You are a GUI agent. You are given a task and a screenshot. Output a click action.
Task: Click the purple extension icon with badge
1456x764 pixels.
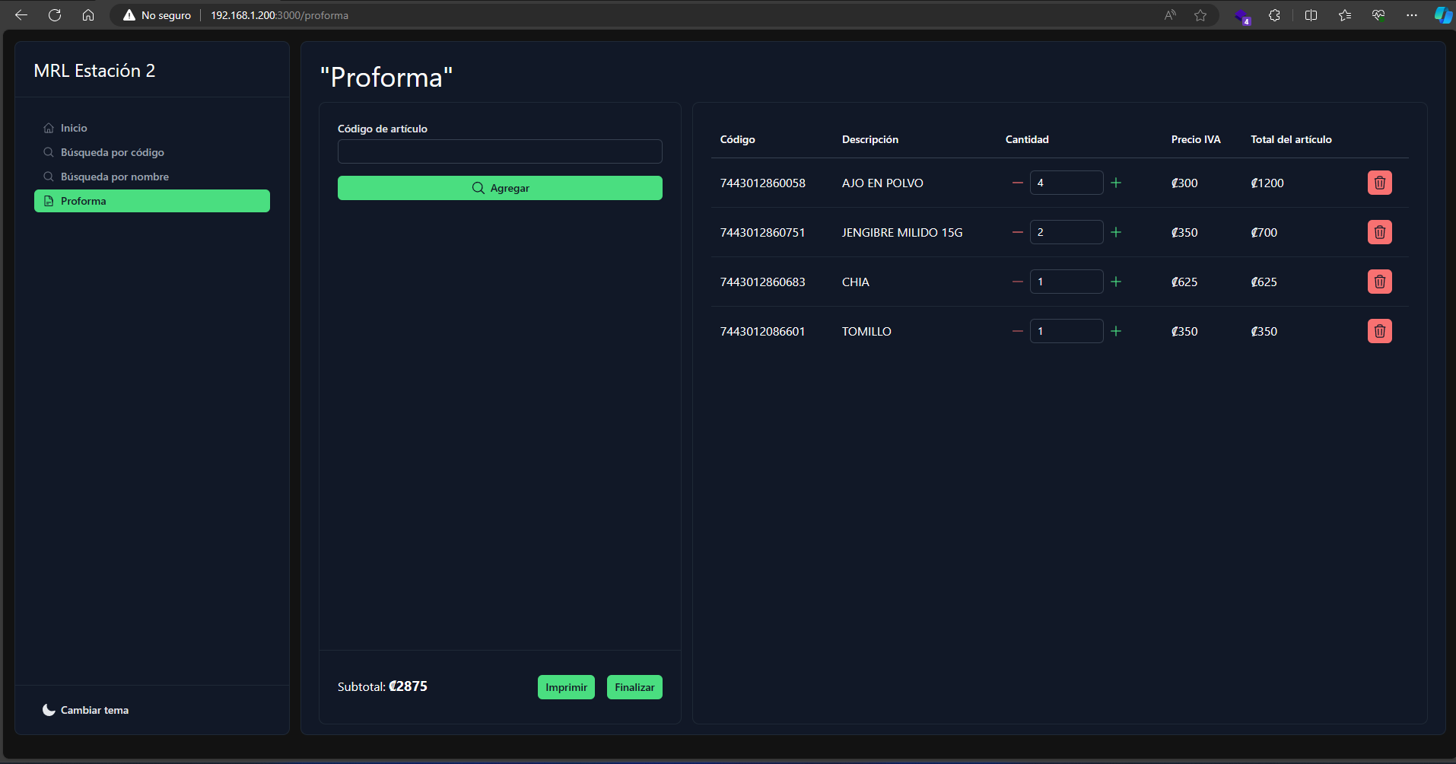1242,16
